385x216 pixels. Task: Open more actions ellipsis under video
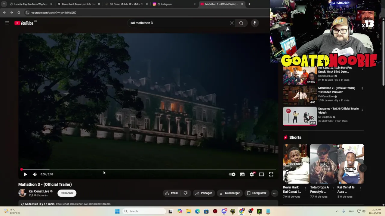275,193
